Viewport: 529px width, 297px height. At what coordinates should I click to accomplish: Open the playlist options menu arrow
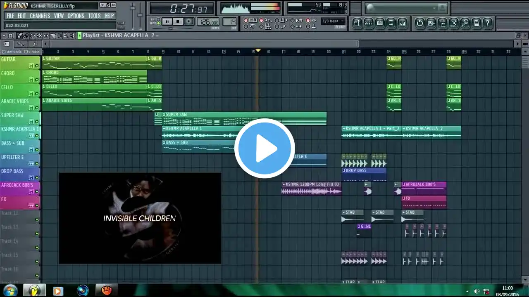coord(4,36)
